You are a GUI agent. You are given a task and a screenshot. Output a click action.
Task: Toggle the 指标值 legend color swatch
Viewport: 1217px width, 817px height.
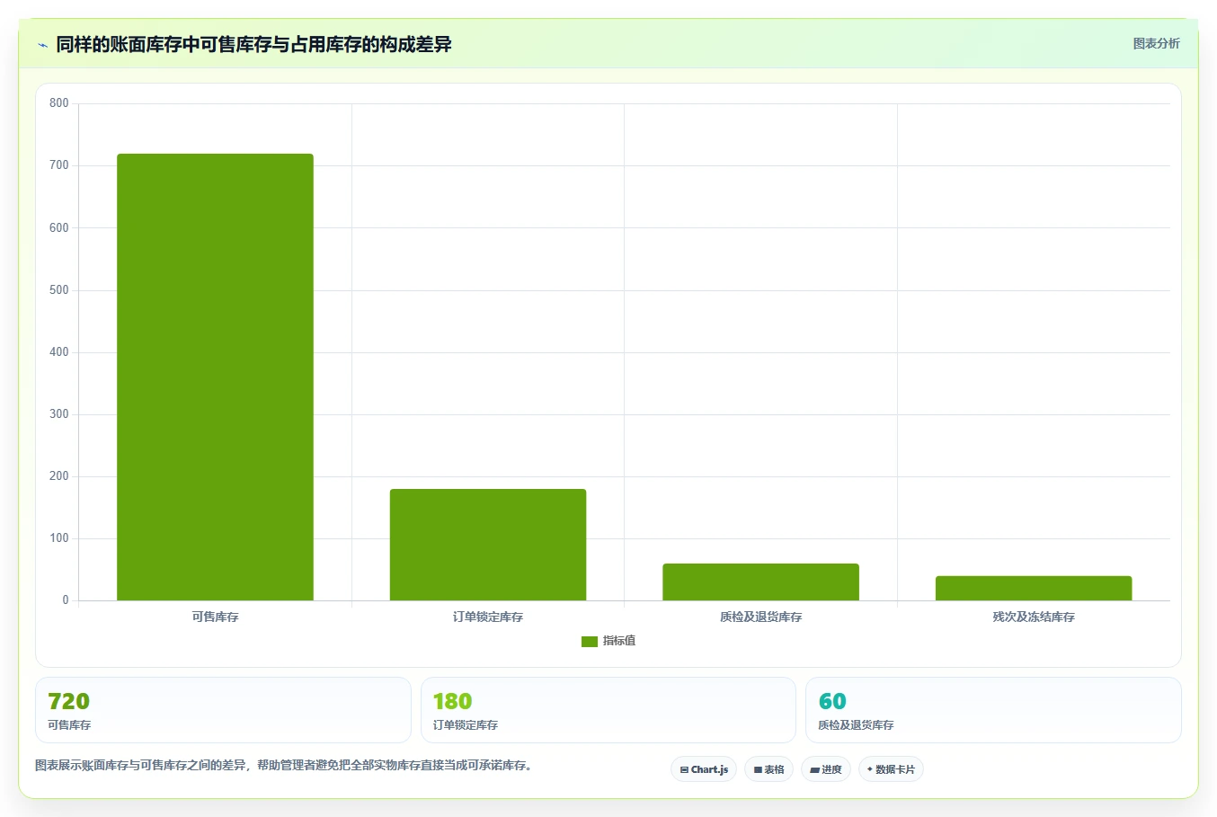point(590,642)
